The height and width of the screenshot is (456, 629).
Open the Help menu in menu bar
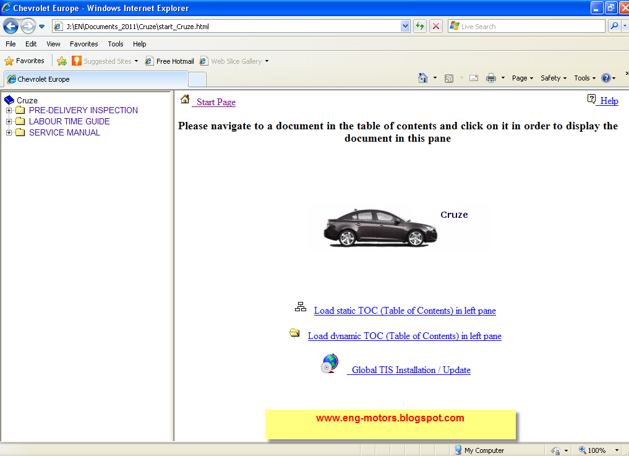pyautogui.click(x=140, y=44)
